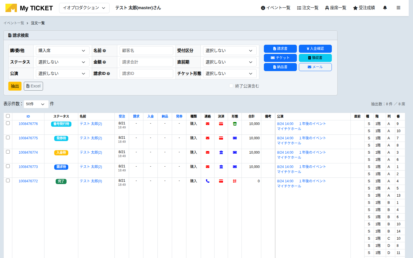Click the help icon next to 金額
Screen dimensions: 413x258
tap(104, 62)
